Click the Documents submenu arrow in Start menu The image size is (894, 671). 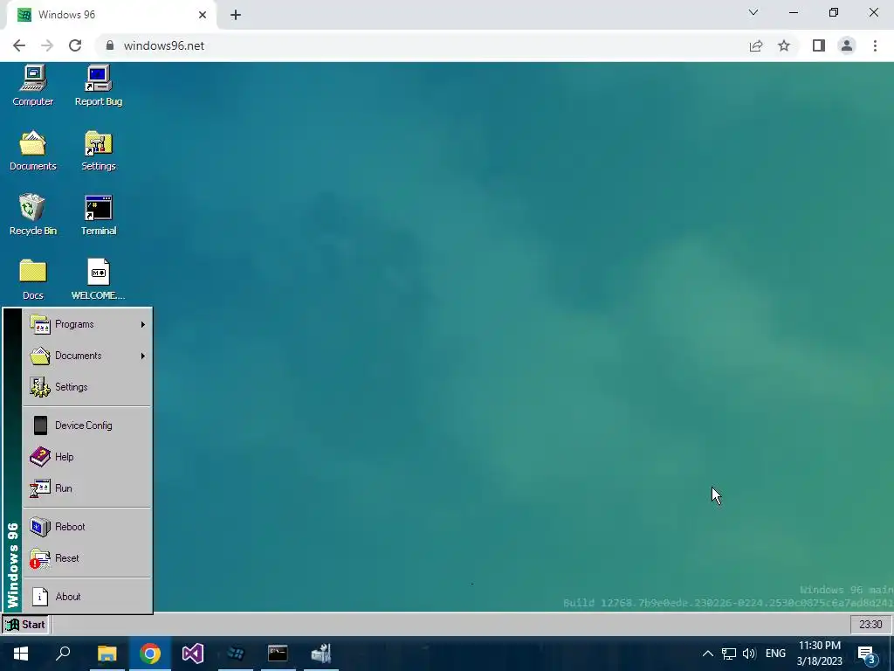coord(142,356)
